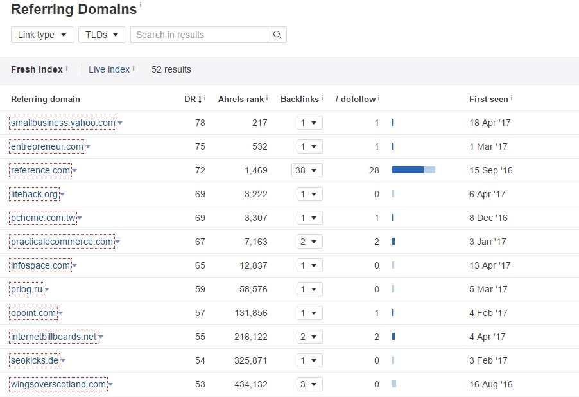The width and height of the screenshot is (579, 397).
Task: Open practicalecommerce.com domain link
Action: (62, 242)
